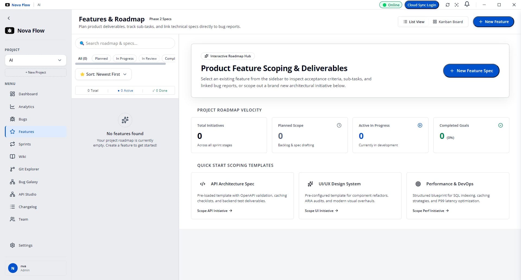Open Sort: Newest First dropdown
This screenshot has height=280, width=521.
(x=103, y=74)
